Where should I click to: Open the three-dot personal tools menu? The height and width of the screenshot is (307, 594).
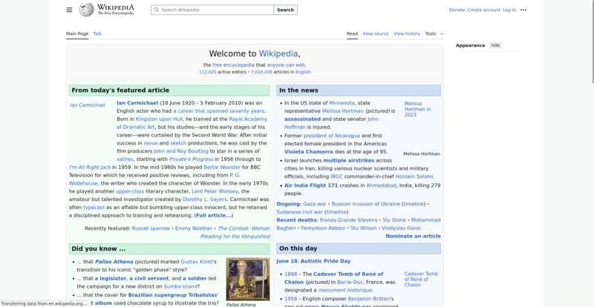tap(523, 10)
